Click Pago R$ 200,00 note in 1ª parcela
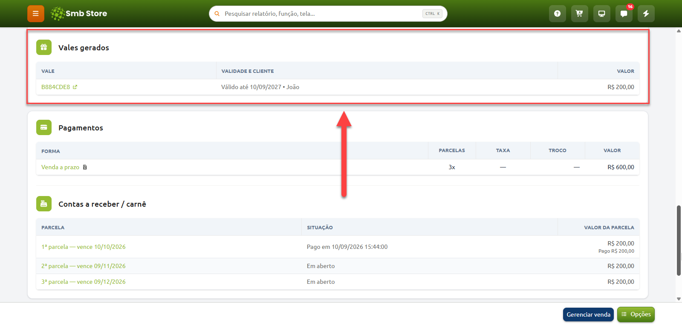Screen dimensions: 682x326 616,251
